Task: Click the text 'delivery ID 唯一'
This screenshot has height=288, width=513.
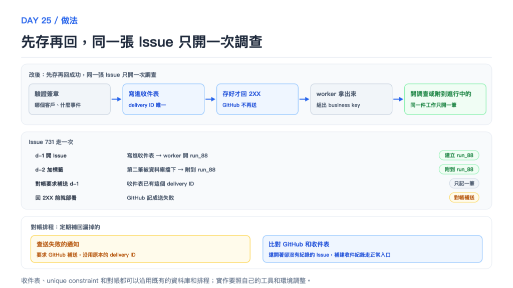Action: [147, 105]
